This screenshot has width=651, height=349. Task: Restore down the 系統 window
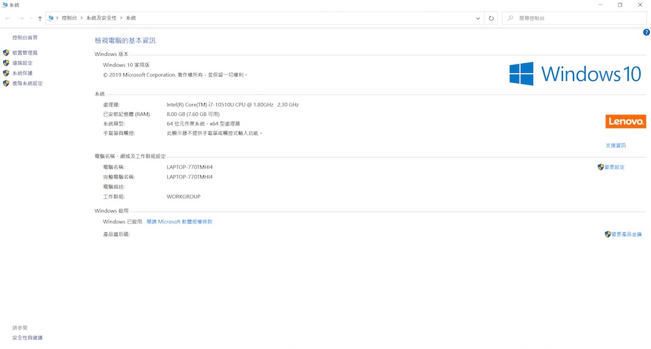(620, 5)
